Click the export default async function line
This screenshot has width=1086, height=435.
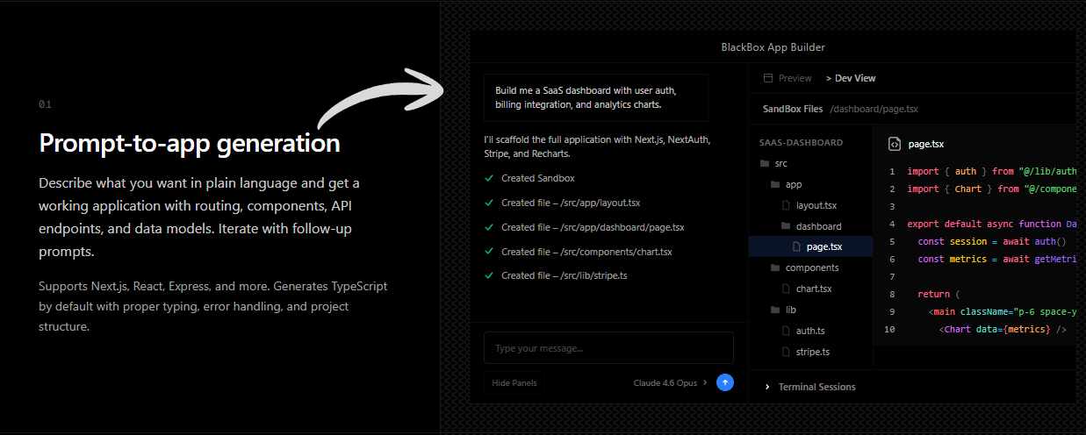click(991, 224)
